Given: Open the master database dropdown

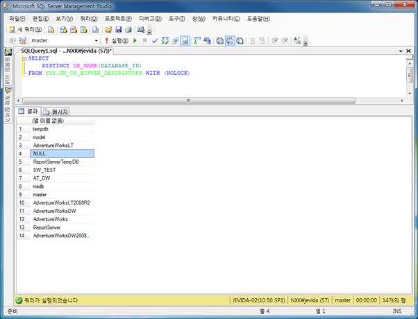Looking at the screenshot, I should pyautogui.click(x=96, y=41).
